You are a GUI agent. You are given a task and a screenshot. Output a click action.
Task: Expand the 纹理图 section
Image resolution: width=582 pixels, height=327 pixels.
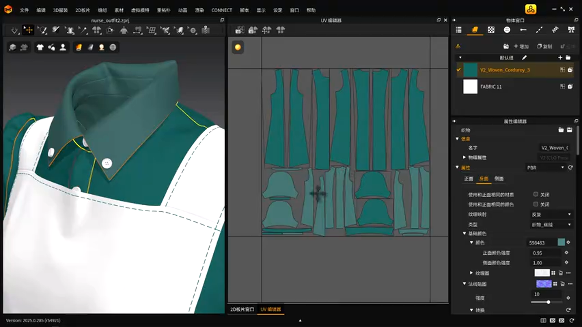click(472, 273)
